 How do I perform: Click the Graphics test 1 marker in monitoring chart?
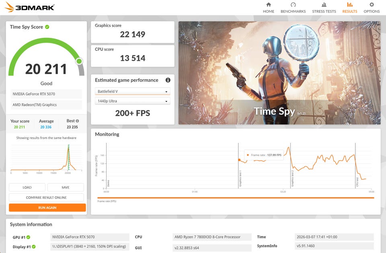point(240,178)
